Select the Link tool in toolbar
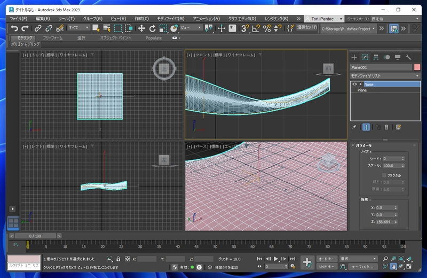427x278 pixels. 38,28
